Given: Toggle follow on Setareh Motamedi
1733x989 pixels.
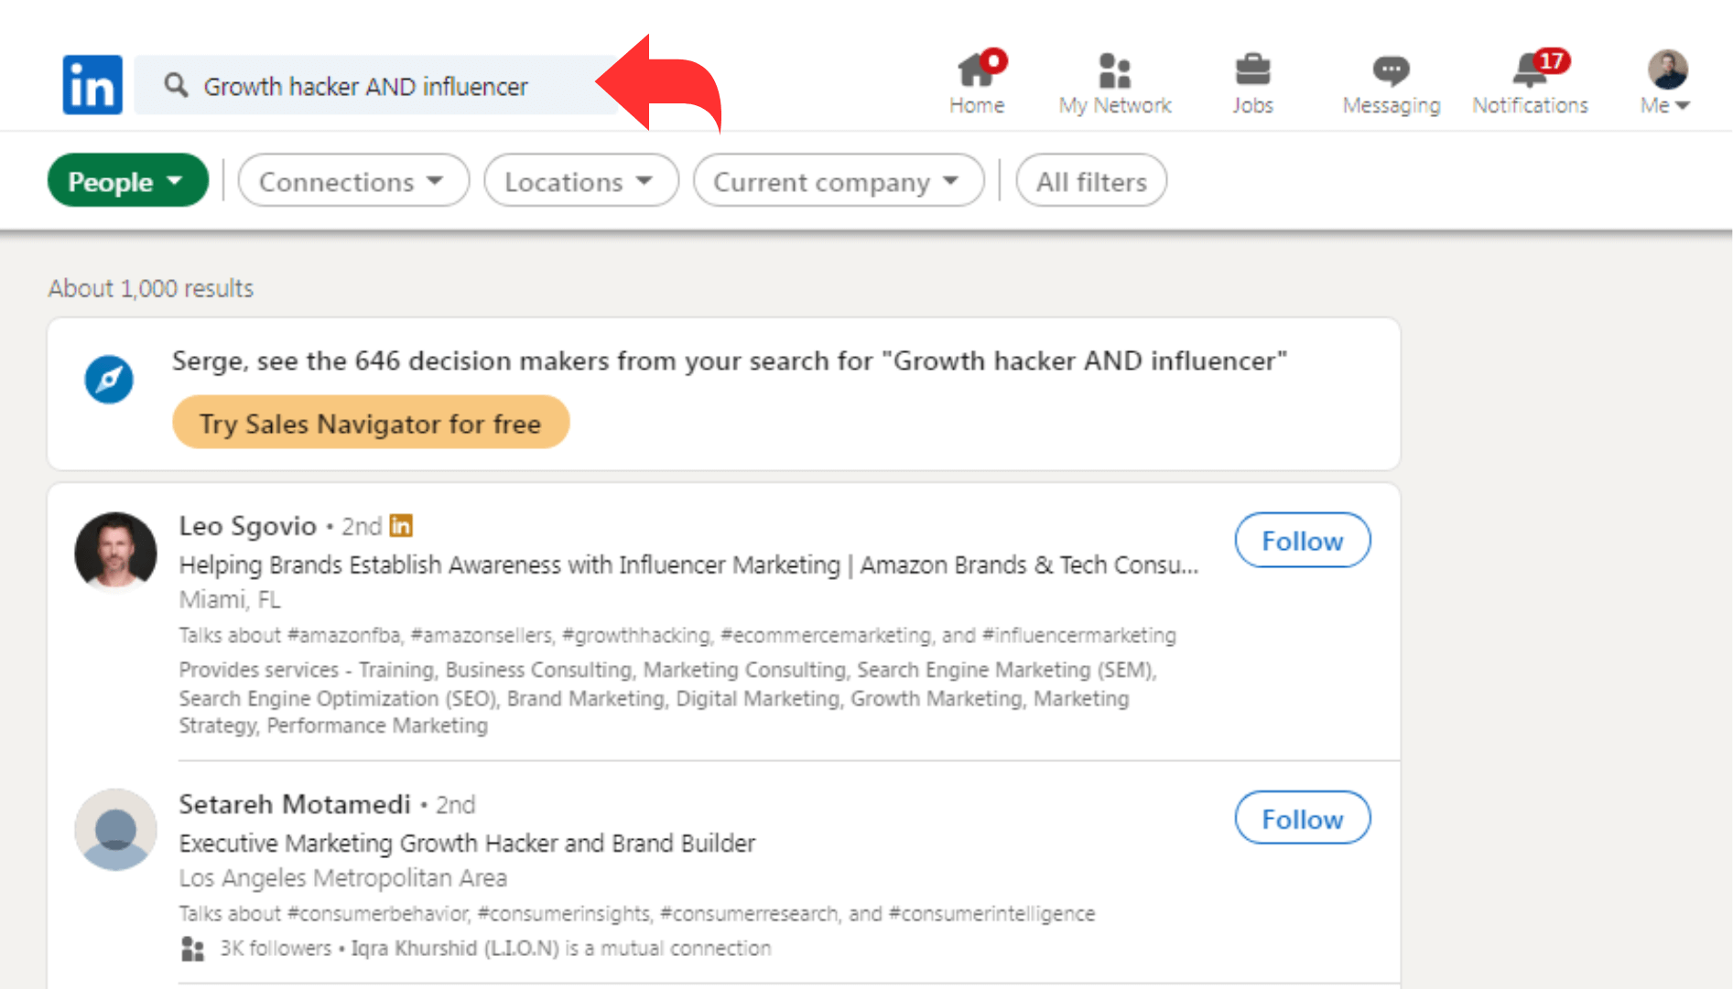Looking at the screenshot, I should click(1302, 818).
